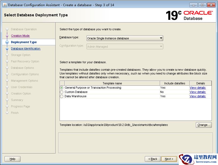Screen dimensions: 218x165
Task: Open the Help button
Action: (13, 159)
